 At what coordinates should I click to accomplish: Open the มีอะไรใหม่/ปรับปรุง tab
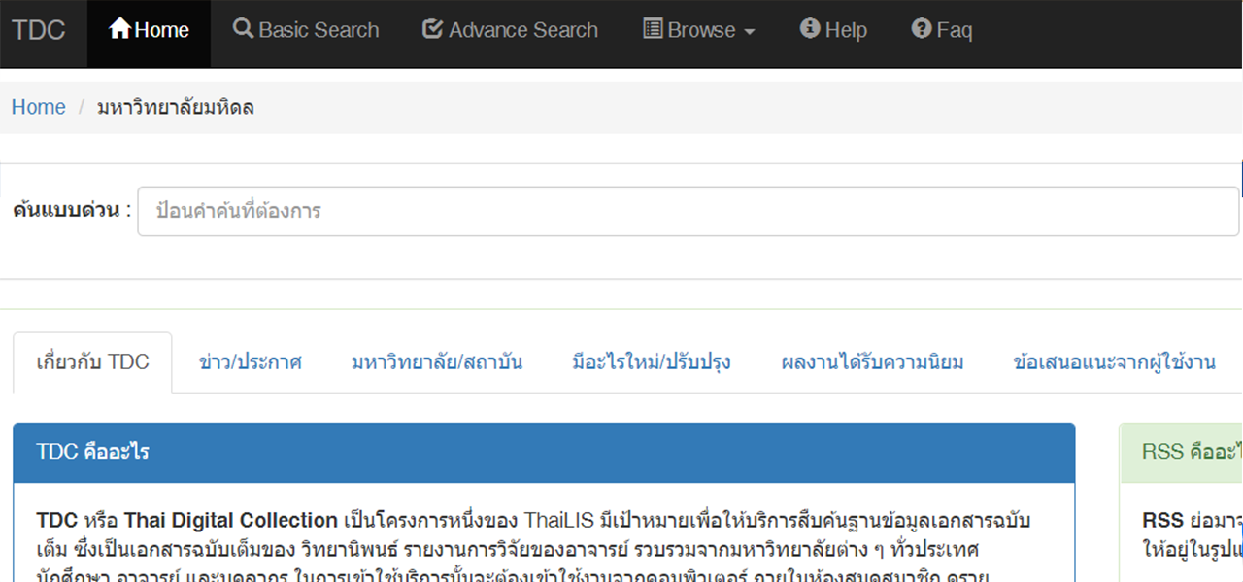point(652,362)
